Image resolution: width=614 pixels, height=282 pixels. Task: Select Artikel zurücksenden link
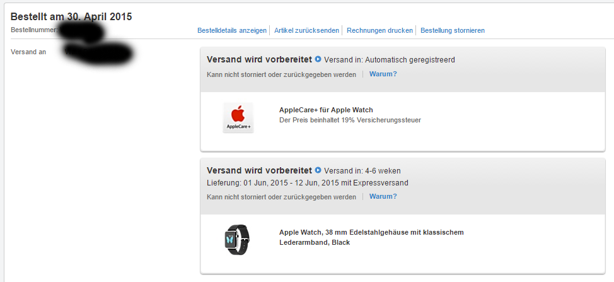click(x=306, y=30)
